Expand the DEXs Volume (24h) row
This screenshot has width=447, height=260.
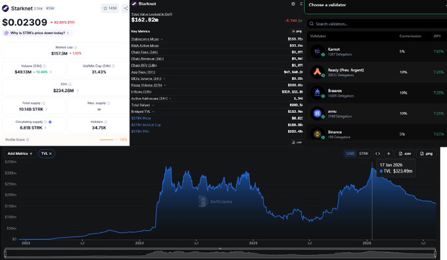point(164,79)
